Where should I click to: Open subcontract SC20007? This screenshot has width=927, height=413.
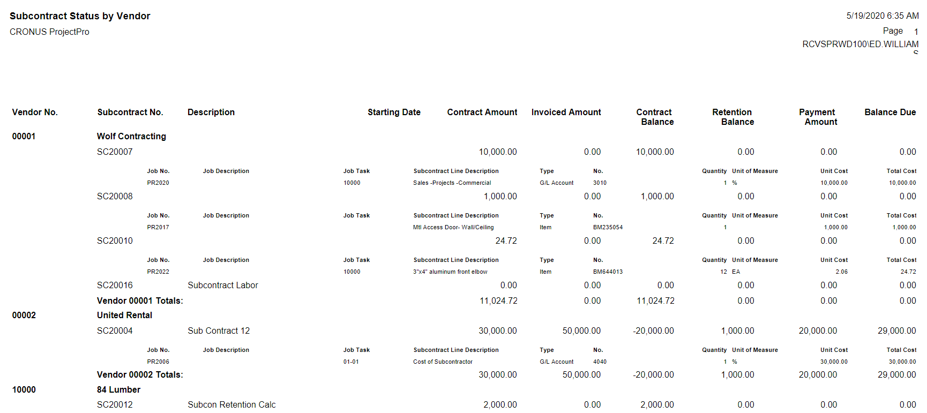pyautogui.click(x=115, y=152)
